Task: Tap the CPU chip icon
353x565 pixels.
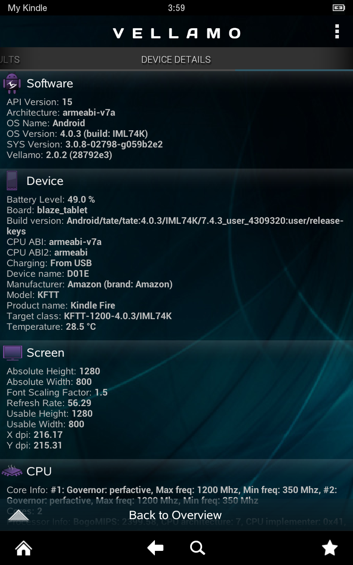Action: [12, 471]
